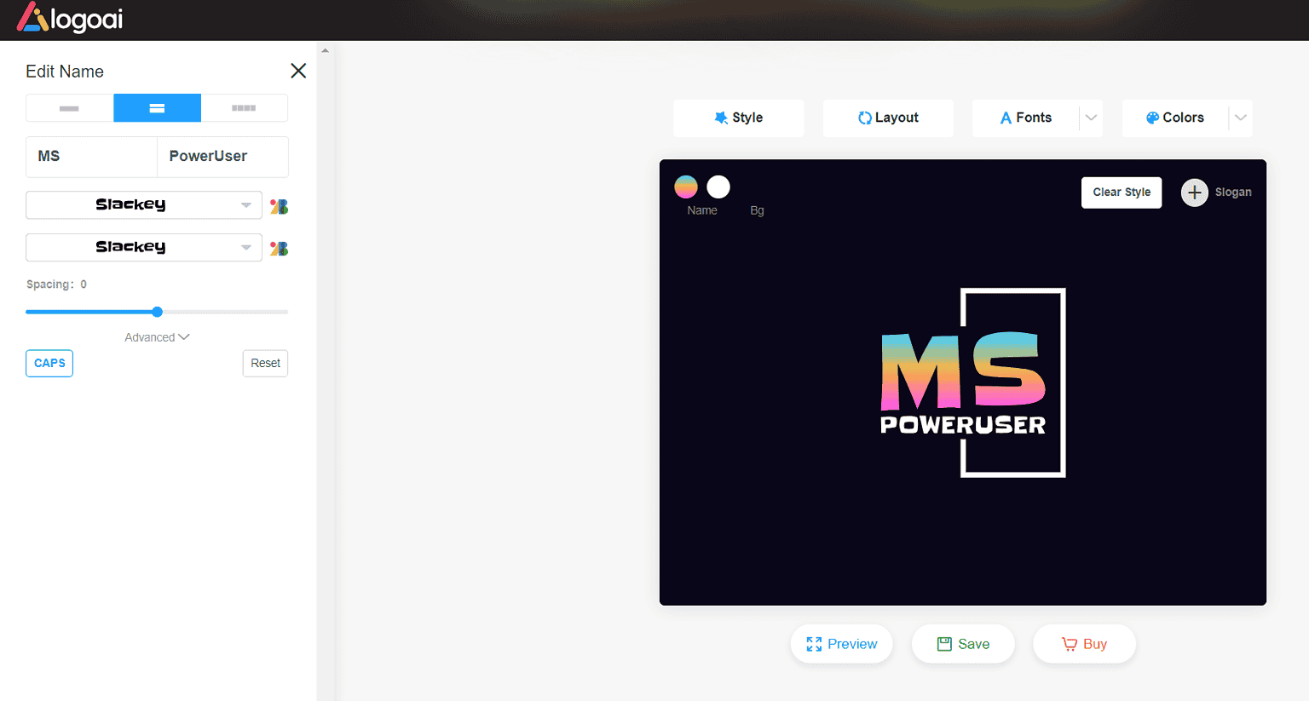Click the Spacing slider handle
The height and width of the screenshot is (701, 1309).
[157, 312]
